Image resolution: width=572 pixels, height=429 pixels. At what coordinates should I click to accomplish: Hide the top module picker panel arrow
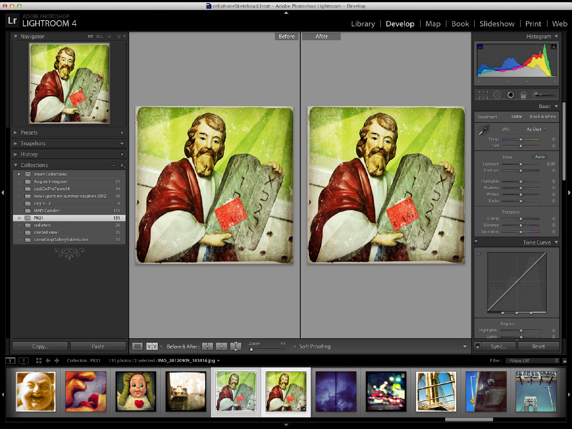tap(286, 13)
